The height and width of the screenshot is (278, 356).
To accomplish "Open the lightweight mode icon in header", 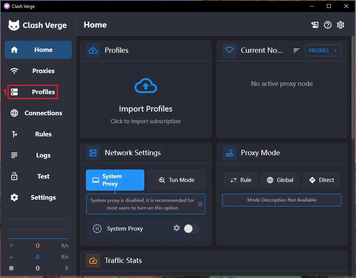I will click(x=315, y=25).
